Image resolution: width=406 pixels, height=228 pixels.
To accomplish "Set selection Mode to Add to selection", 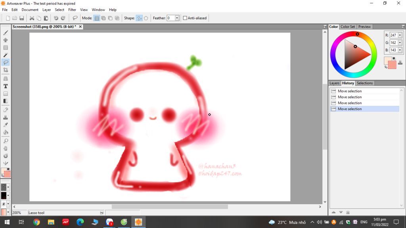I will [103, 18].
